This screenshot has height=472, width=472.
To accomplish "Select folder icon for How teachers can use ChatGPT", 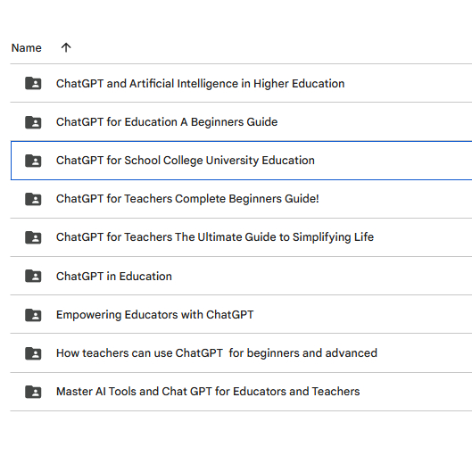I will (x=33, y=353).
